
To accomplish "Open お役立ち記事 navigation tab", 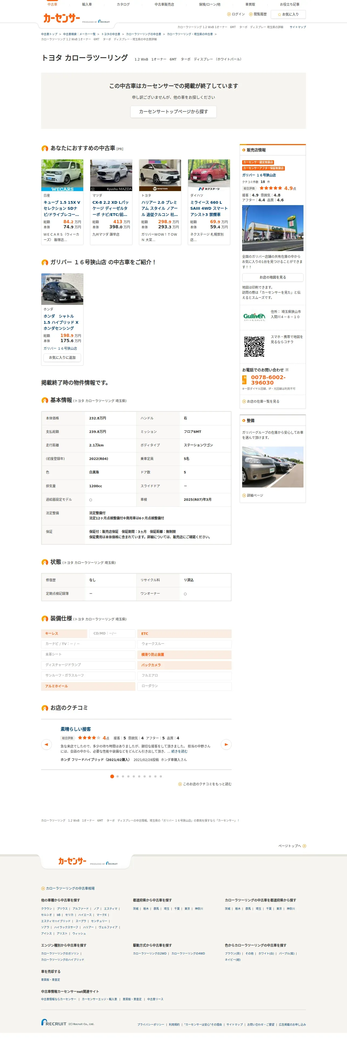I will [x=290, y=4].
